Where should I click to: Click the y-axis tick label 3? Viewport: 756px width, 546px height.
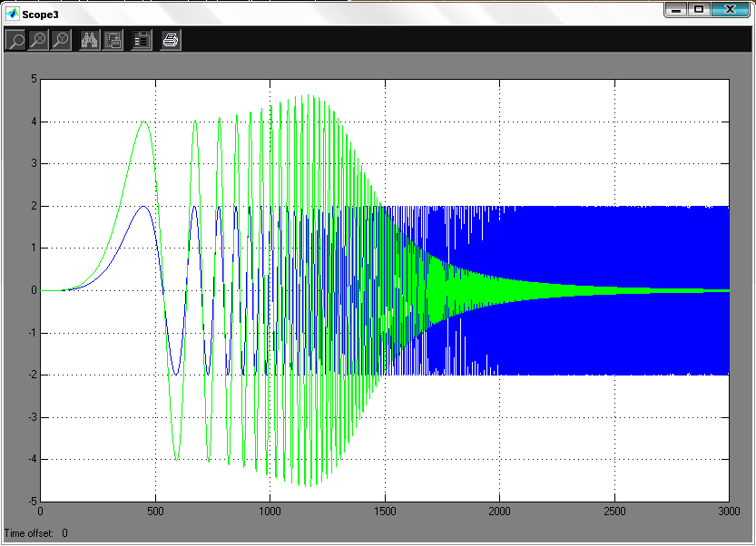34,163
